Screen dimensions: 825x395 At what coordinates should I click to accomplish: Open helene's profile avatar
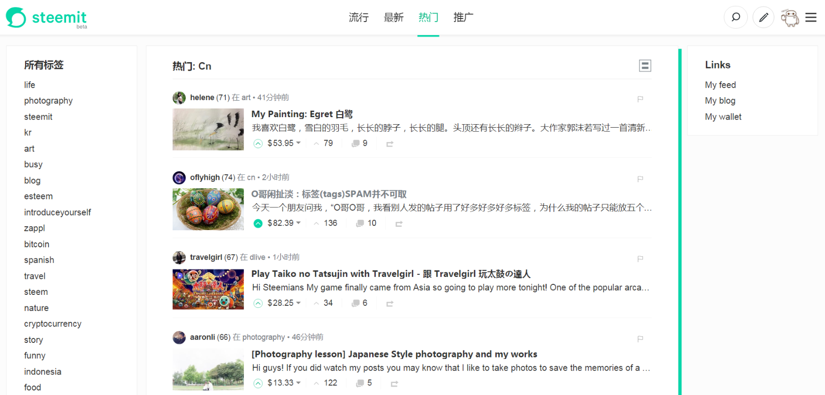pyautogui.click(x=179, y=98)
